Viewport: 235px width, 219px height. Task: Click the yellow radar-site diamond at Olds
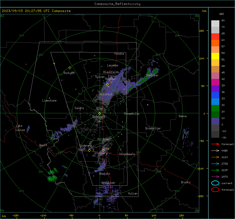tap(99, 114)
